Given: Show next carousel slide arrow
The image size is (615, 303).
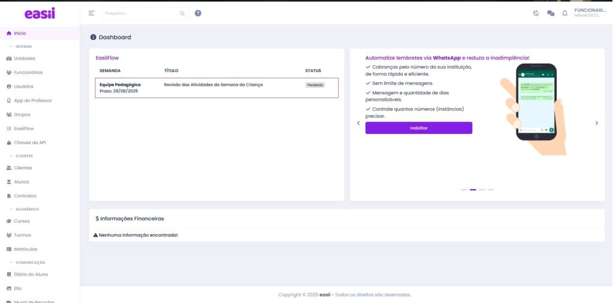Looking at the screenshot, I should (x=596, y=123).
